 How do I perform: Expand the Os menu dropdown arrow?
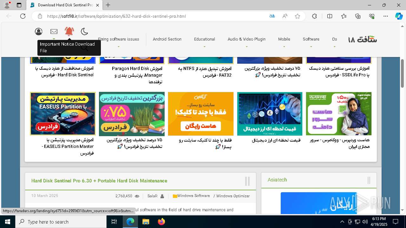(335, 47)
